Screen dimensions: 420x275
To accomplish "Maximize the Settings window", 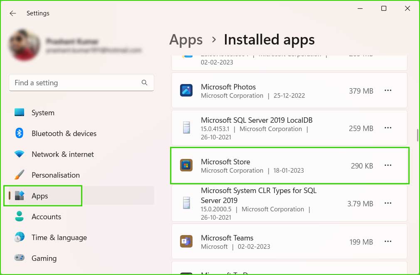I will pos(383,9).
